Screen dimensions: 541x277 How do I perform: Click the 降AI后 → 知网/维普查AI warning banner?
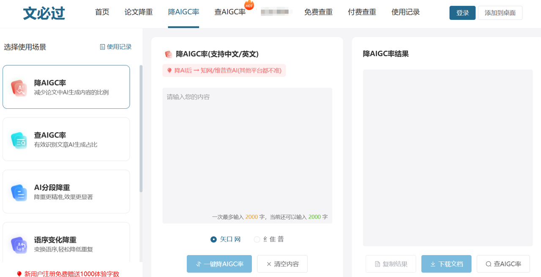click(x=224, y=70)
